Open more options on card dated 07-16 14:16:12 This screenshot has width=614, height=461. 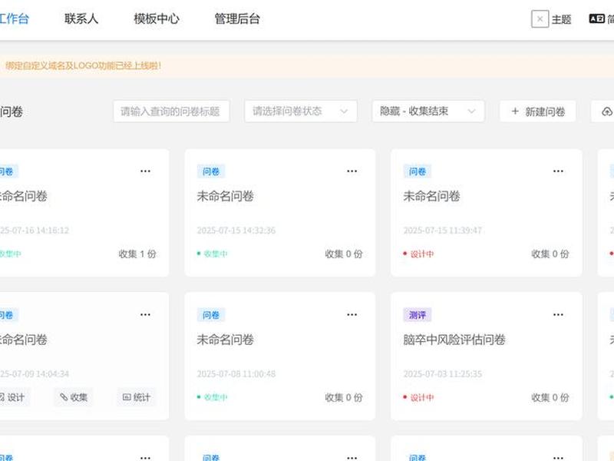145,171
